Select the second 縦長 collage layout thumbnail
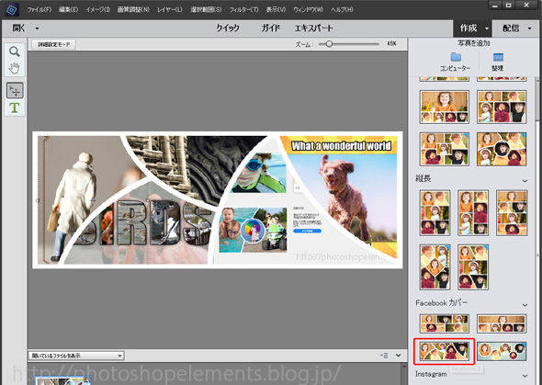The height and width of the screenshot is (385, 542). point(473,212)
